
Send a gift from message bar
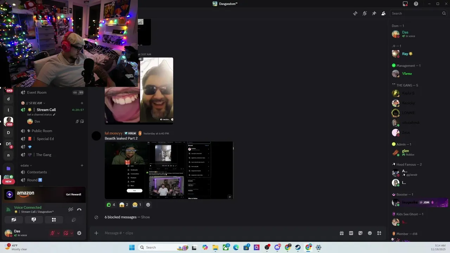pyautogui.click(x=341, y=233)
